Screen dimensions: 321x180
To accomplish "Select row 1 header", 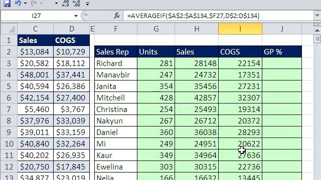I will click(x=9, y=40).
